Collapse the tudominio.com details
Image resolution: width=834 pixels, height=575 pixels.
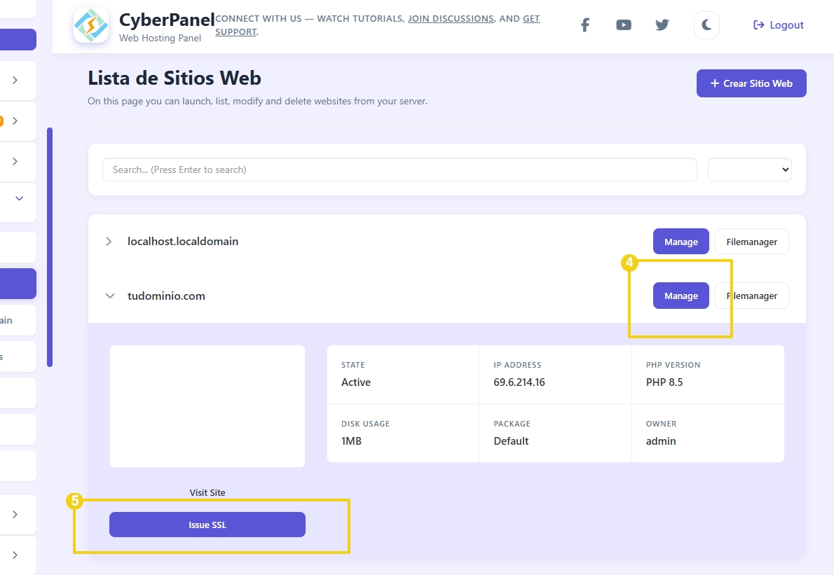[x=109, y=296]
